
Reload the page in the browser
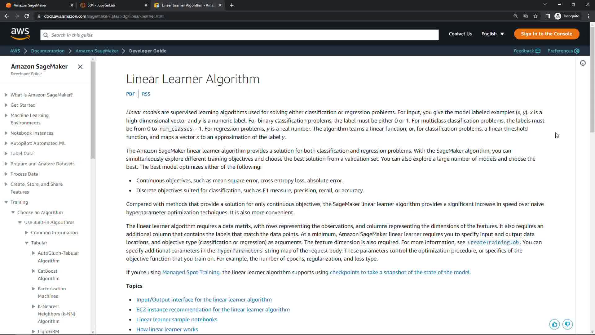pyautogui.click(x=27, y=16)
